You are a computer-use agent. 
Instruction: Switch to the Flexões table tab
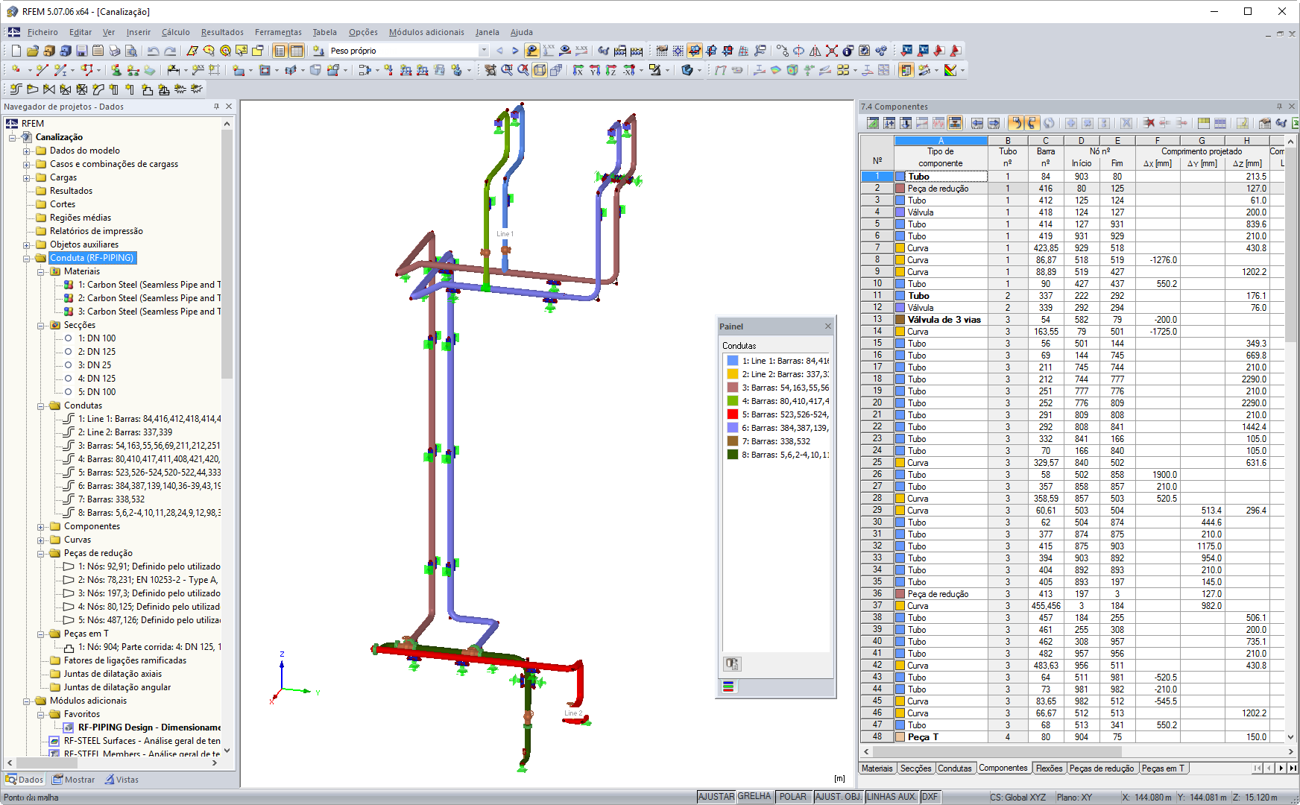tap(1049, 768)
